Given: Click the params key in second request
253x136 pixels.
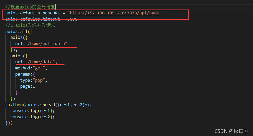Looking at the screenshot, I should tap(23, 74).
